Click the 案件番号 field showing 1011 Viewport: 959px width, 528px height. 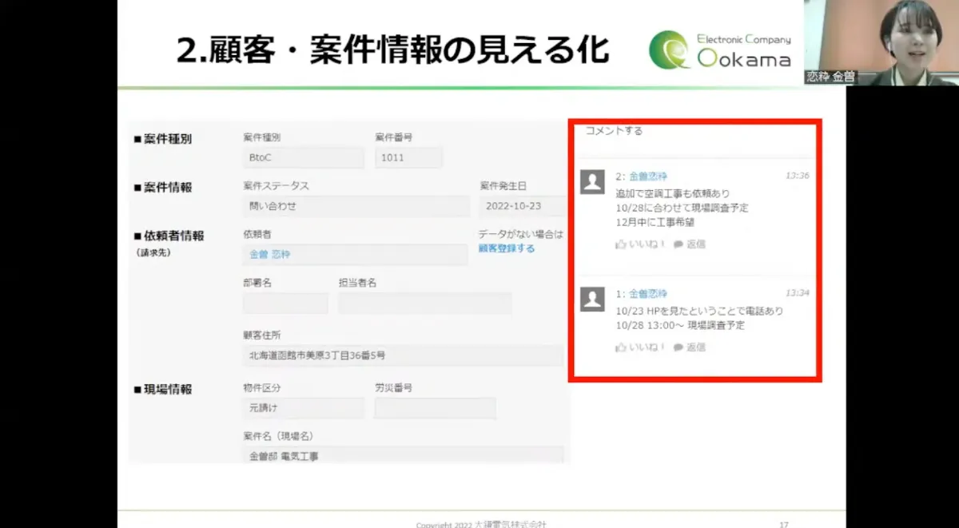pyautogui.click(x=408, y=157)
